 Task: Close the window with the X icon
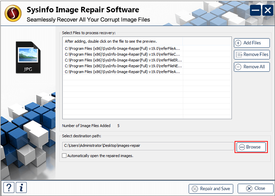(x=268, y=10)
